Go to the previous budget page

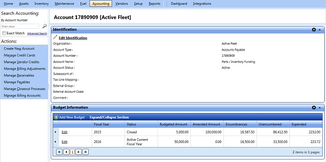pyautogui.click(x=66, y=152)
